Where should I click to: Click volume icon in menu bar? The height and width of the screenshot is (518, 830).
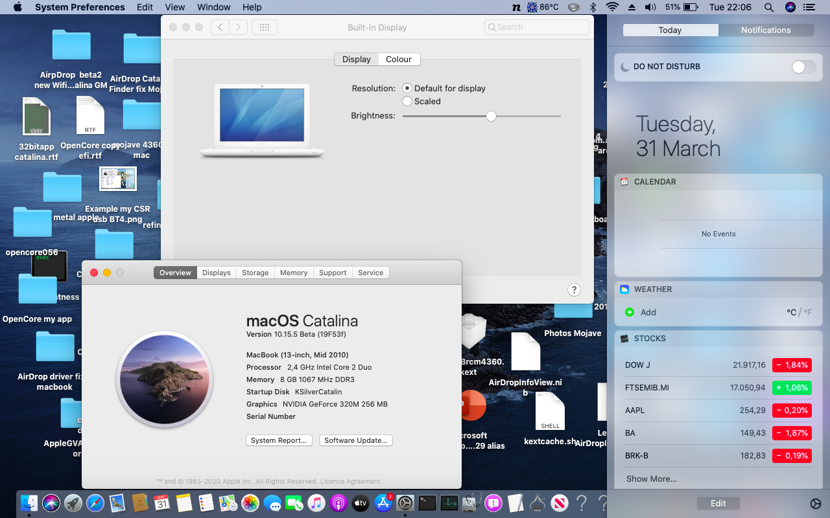coord(650,7)
